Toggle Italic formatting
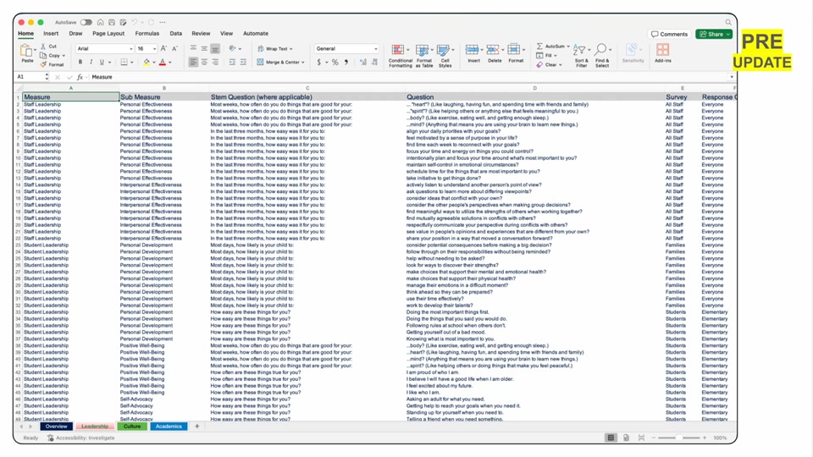 coord(91,62)
